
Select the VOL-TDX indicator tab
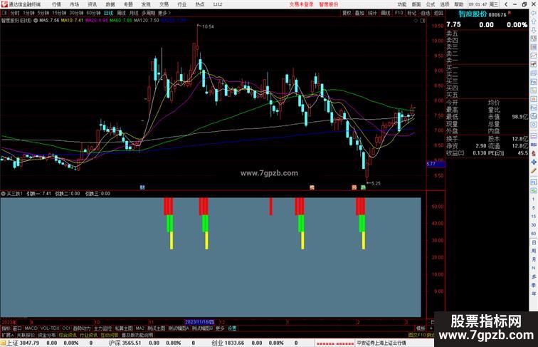[50, 328]
